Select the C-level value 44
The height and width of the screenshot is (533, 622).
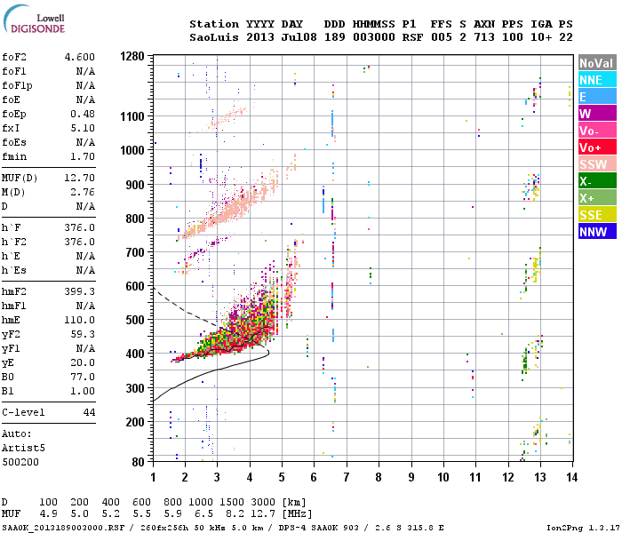point(89,412)
